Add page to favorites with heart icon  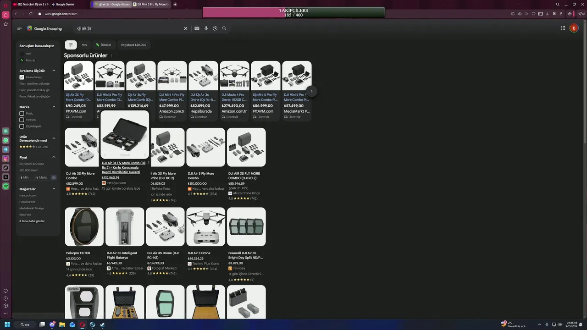coord(533,14)
